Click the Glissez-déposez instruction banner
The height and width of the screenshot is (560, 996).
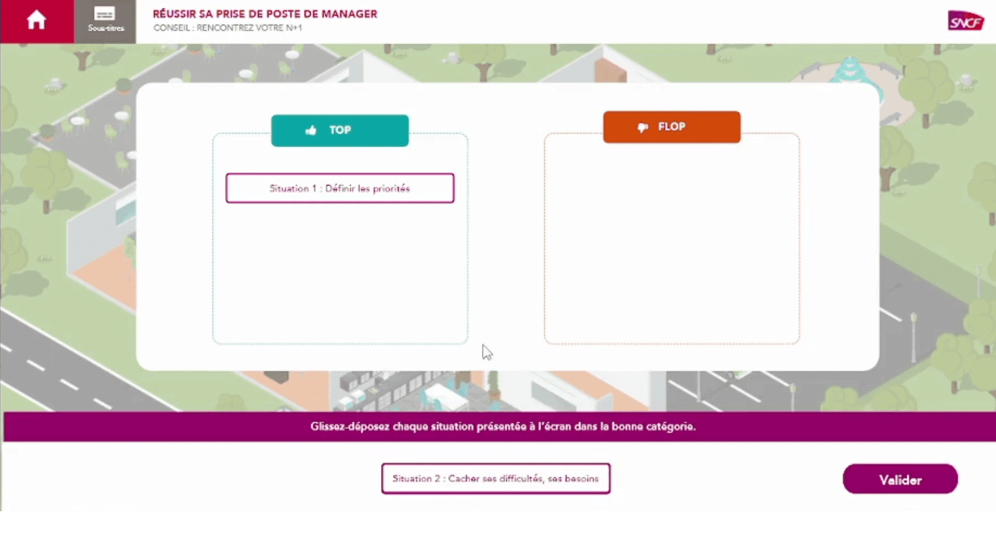coord(502,427)
